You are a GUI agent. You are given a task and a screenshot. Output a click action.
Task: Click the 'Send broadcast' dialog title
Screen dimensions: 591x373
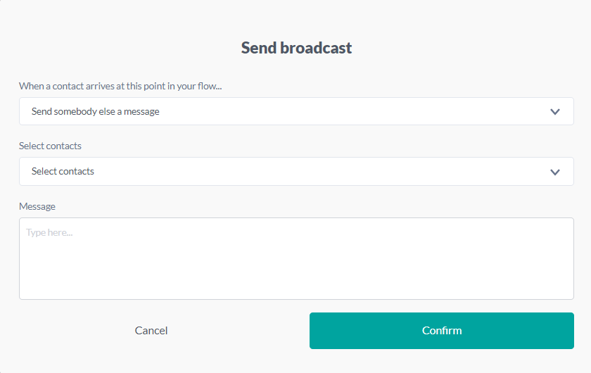pyautogui.click(x=296, y=48)
